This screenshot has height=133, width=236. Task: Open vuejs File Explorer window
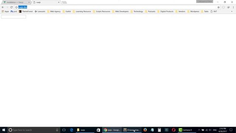85,130
